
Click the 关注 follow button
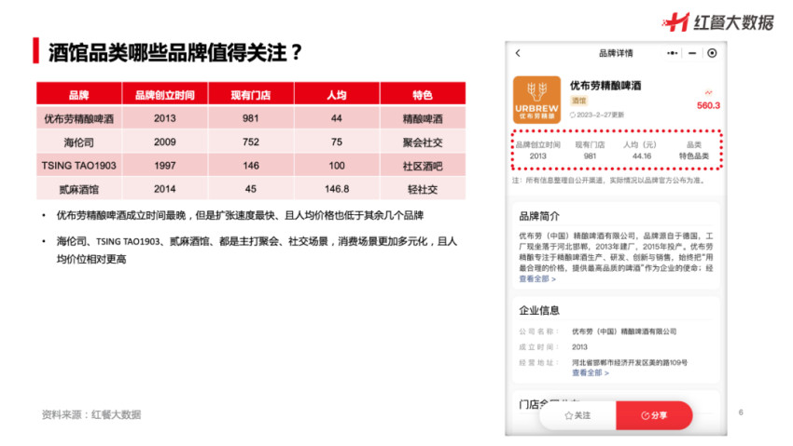click(577, 415)
